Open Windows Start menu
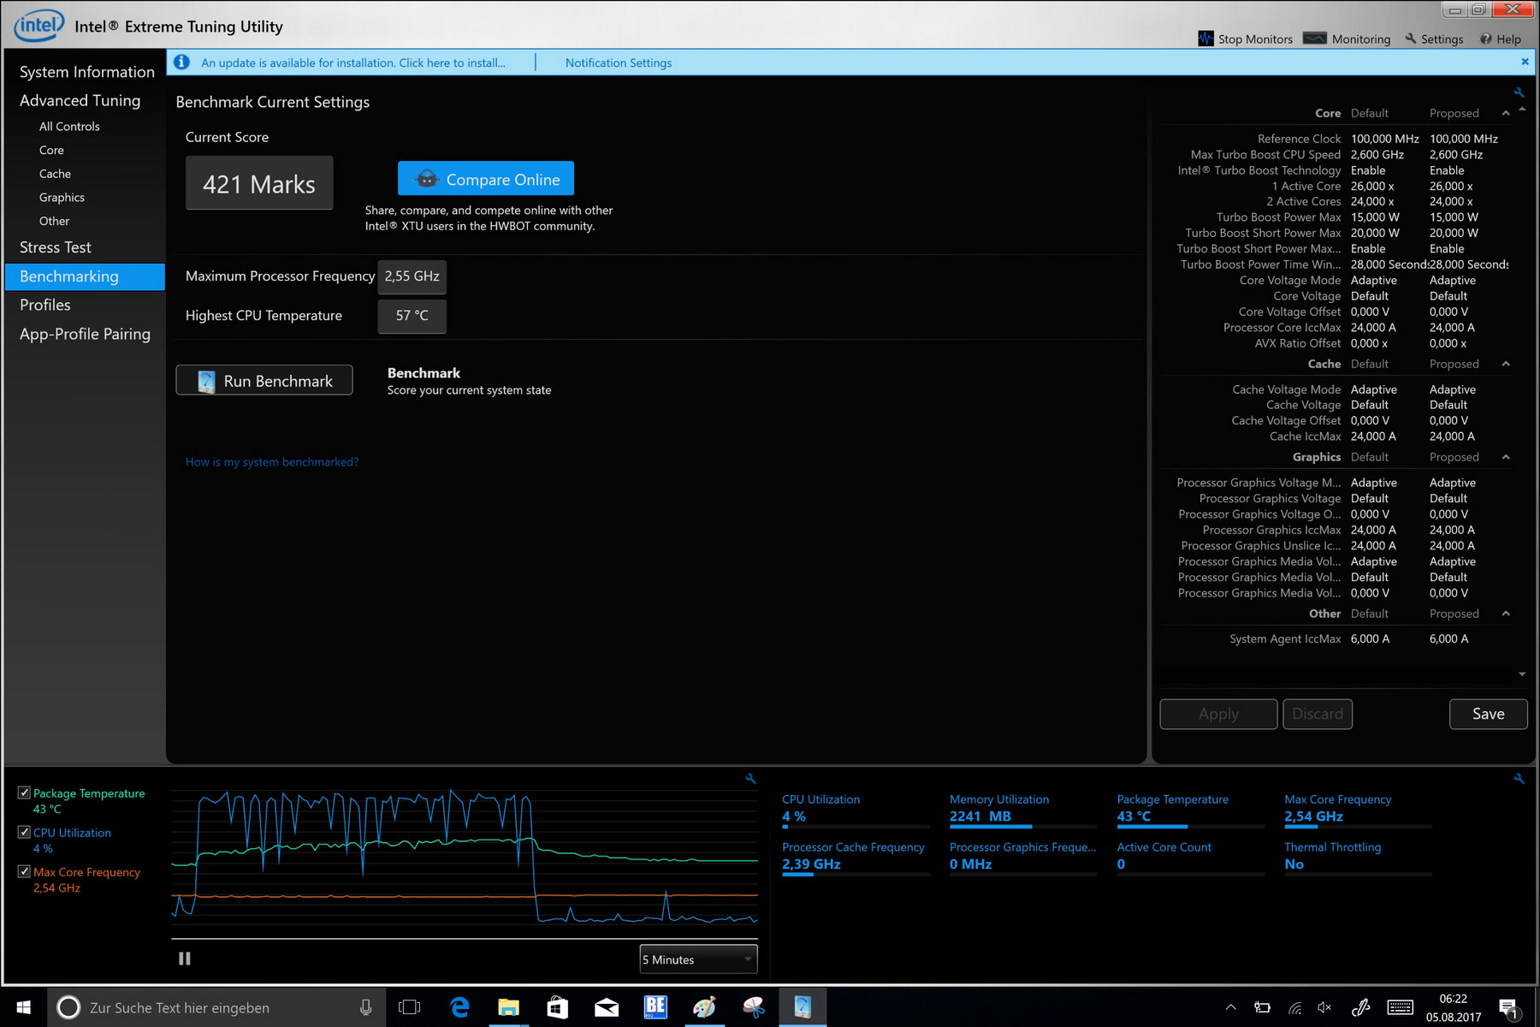This screenshot has height=1027, width=1540. point(23,1007)
